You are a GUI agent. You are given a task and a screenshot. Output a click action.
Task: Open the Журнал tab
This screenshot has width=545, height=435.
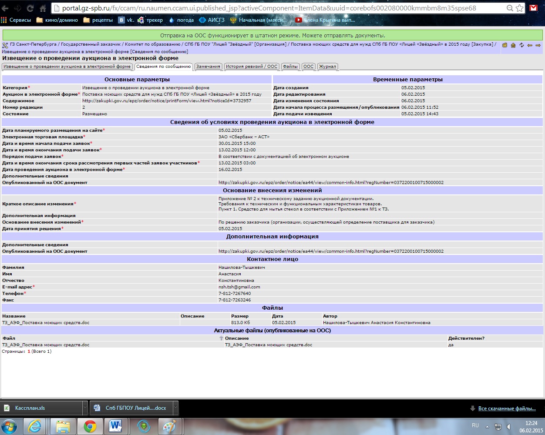(x=328, y=67)
